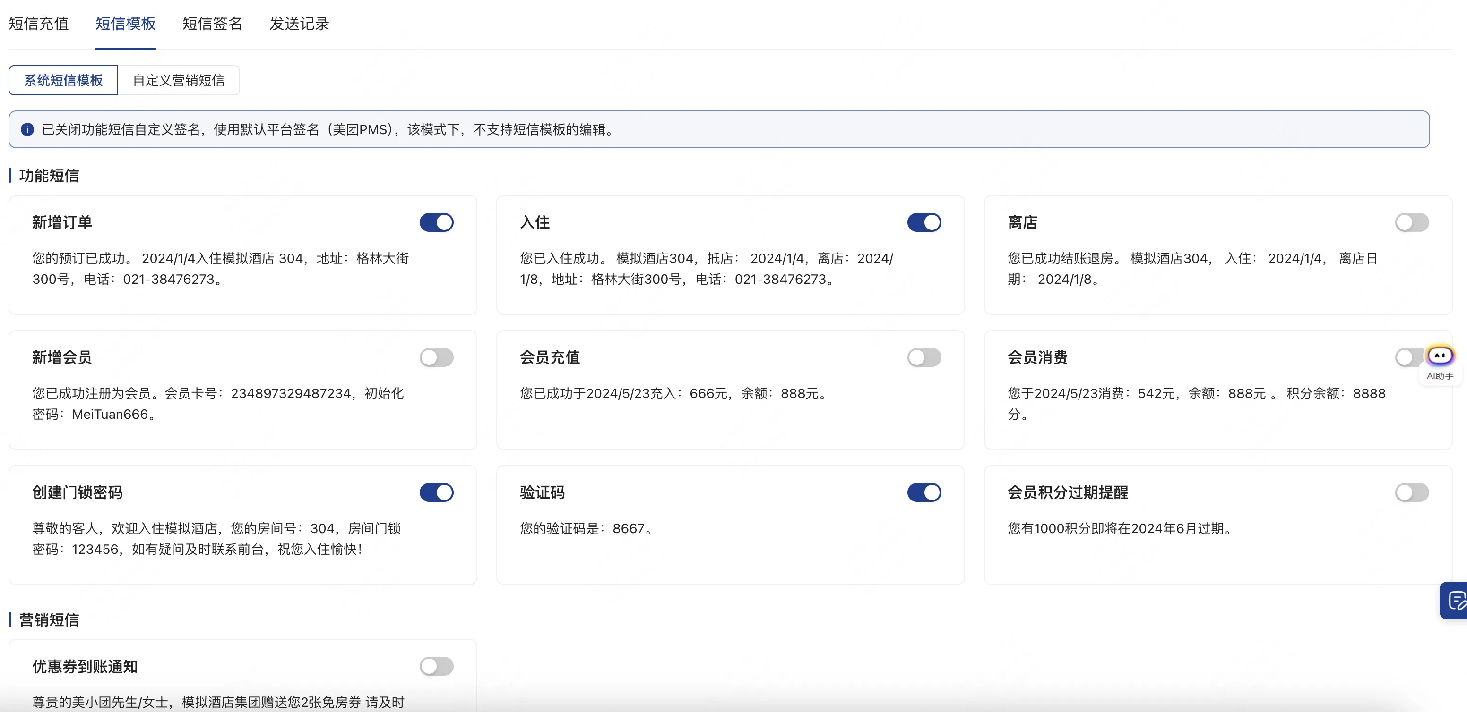Disable the 验证码 switch
This screenshot has width=1467, height=712.
tap(923, 492)
